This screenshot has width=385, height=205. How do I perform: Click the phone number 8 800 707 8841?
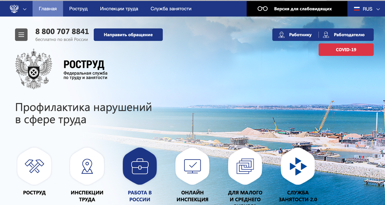(x=62, y=31)
